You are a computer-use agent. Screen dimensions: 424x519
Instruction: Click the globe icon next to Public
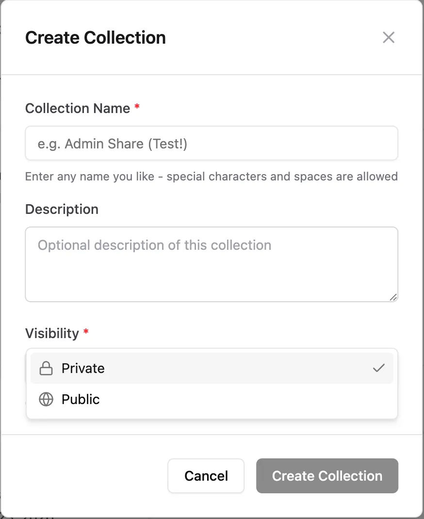pyautogui.click(x=46, y=399)
